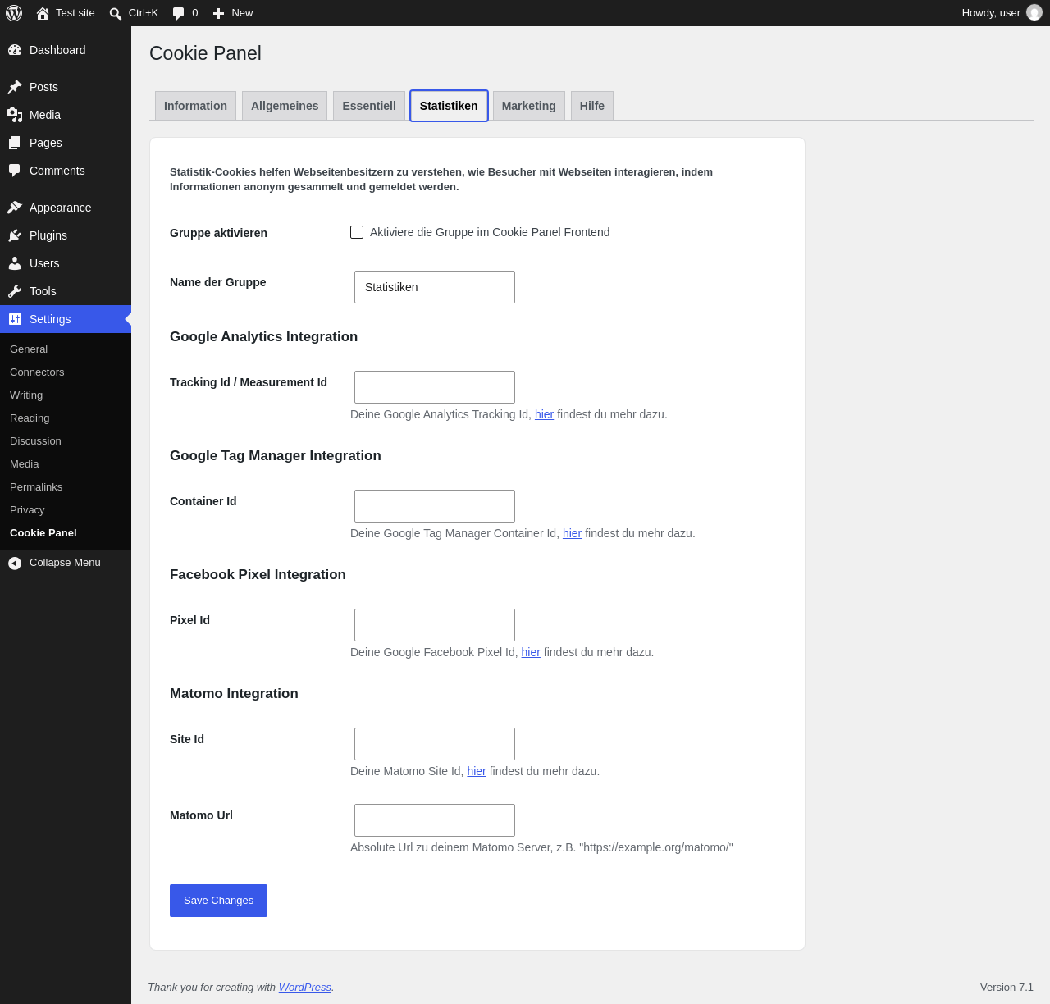Click the New label in admin bar
This screenshot has height=1004, width=1050.
pyautogui.click(x=242, y=13)
